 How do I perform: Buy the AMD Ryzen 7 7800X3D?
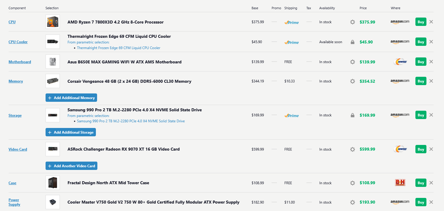(421, 22)
